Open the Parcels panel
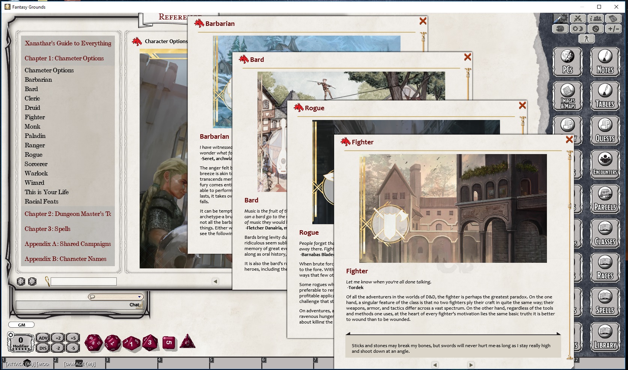The height and width of the screenshot is (370, 628). coord(605,199)
